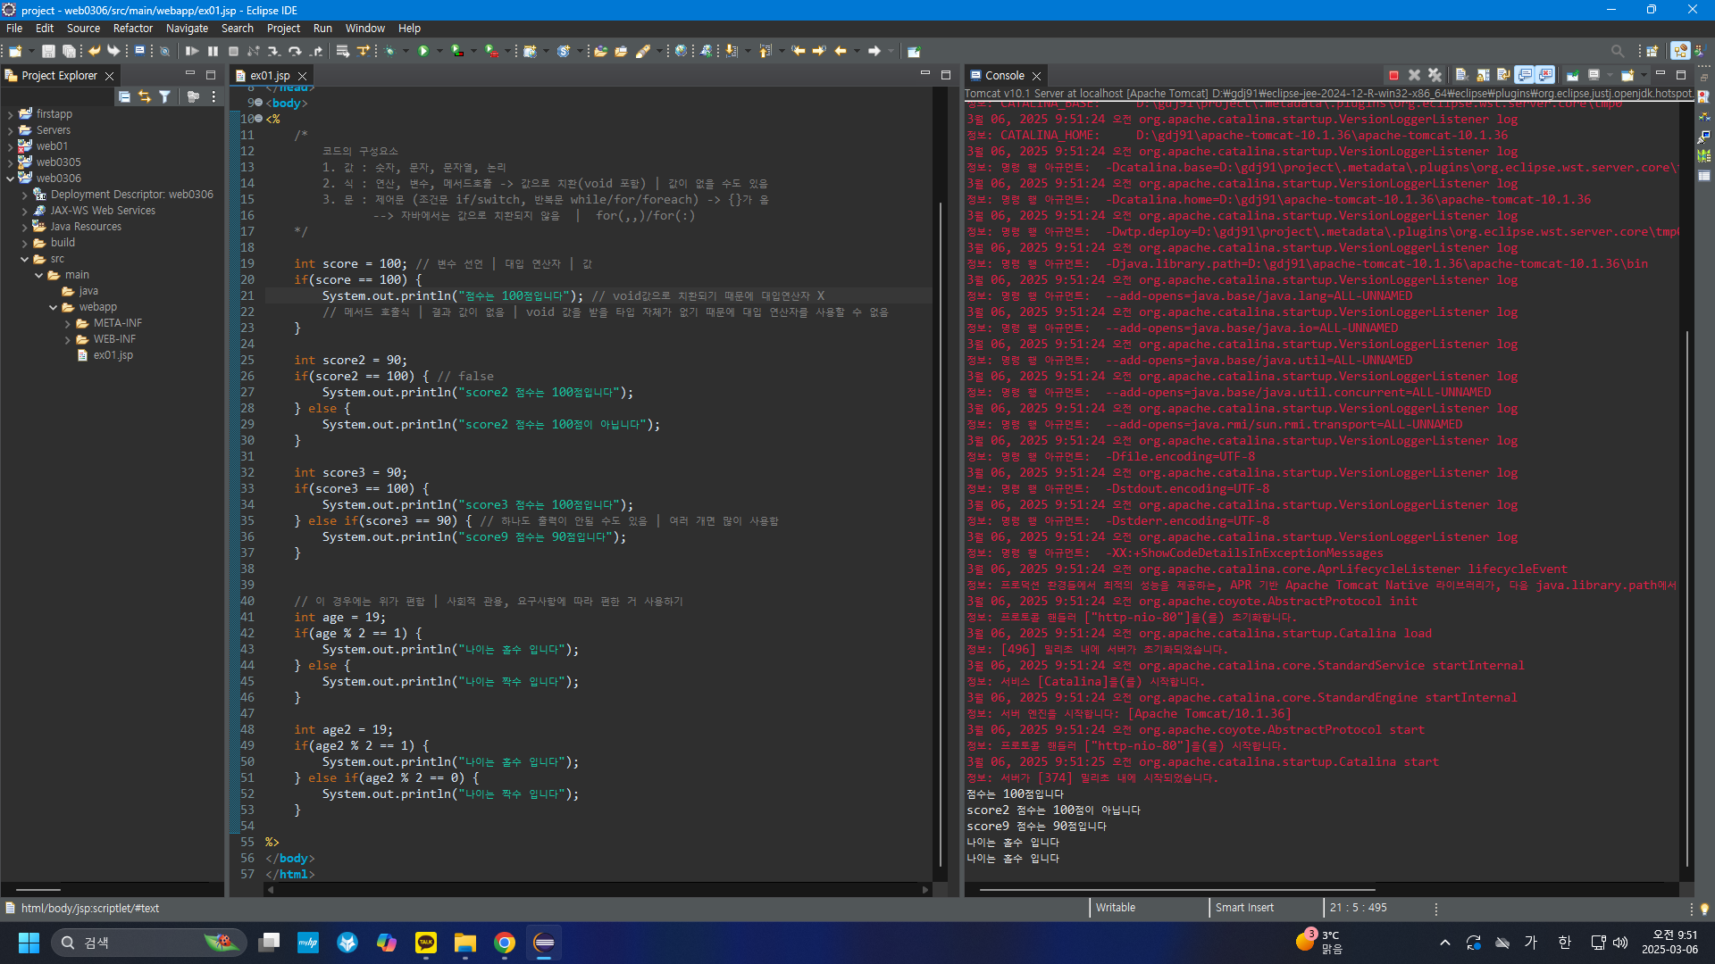Toggle Link with Editor in Project Explorer

(144, 96)
